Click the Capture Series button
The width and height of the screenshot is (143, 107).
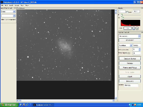coord(130,59)
